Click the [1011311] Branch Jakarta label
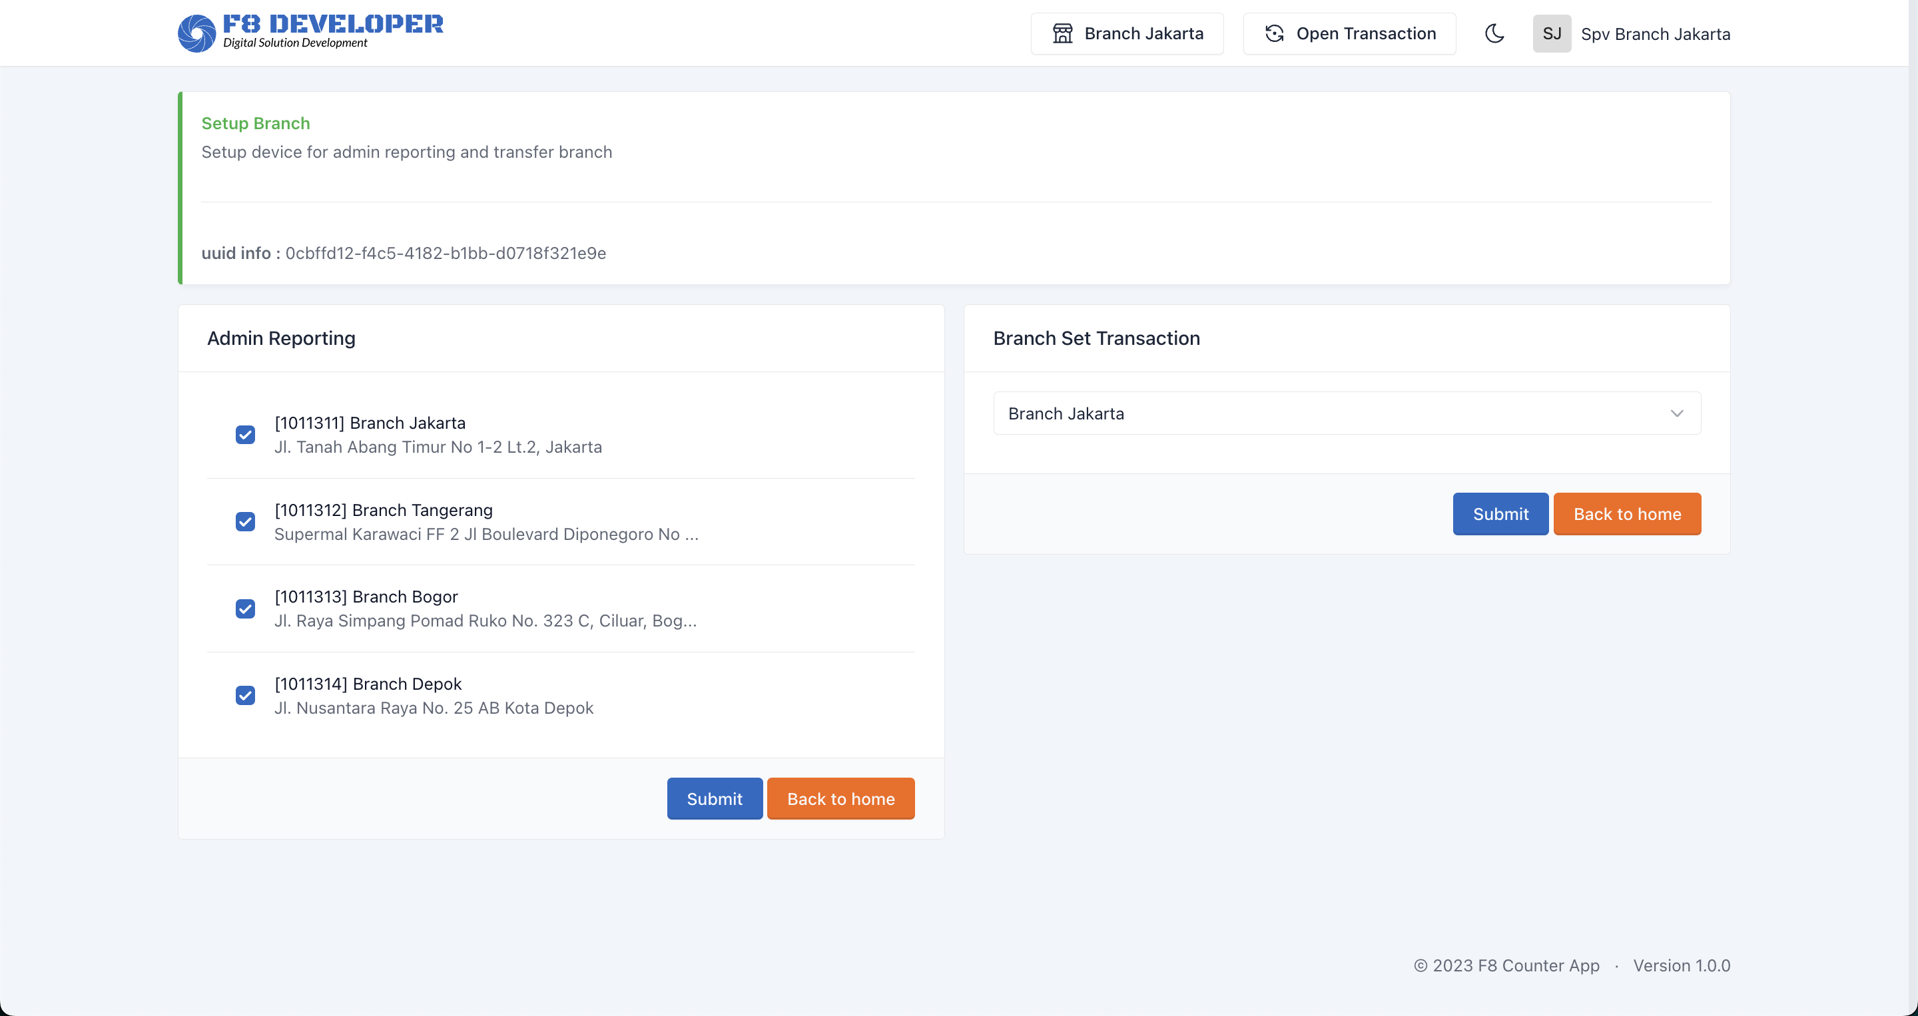Screen dimensions: 1918x1016 coord(370,423)
